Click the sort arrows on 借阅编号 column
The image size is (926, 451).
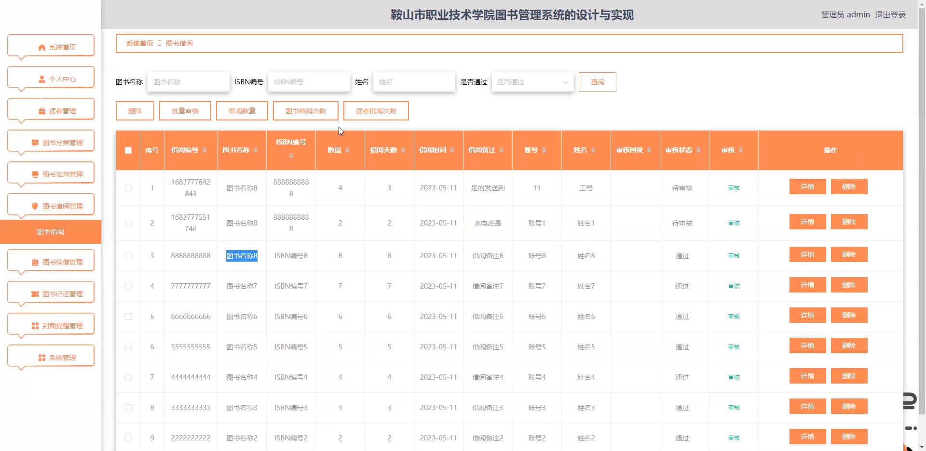204,150
